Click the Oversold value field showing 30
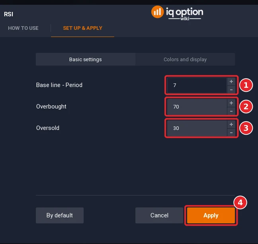 point(197,128)
